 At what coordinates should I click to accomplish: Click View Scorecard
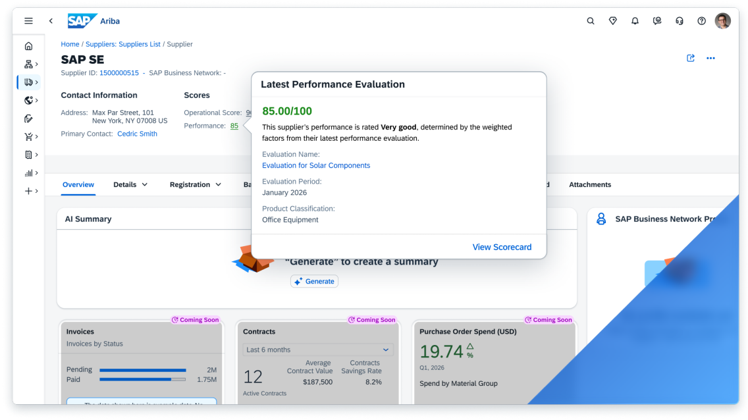502,247
